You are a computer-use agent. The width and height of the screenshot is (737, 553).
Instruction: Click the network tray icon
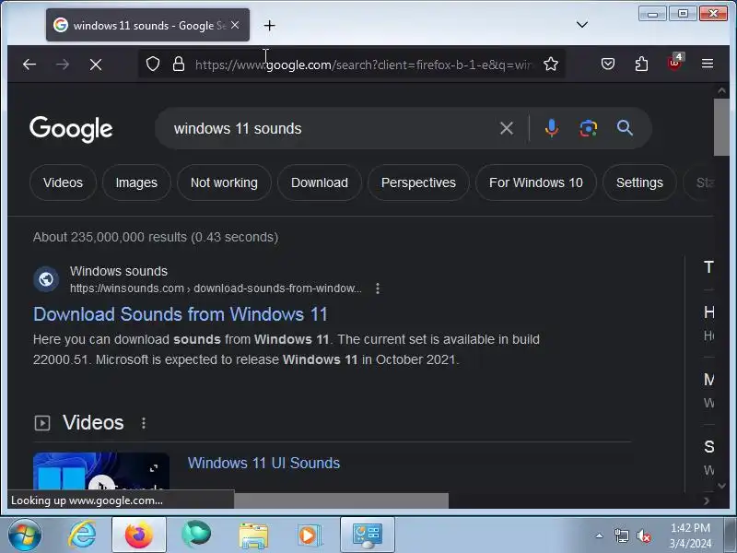click(x=621, y=535)
